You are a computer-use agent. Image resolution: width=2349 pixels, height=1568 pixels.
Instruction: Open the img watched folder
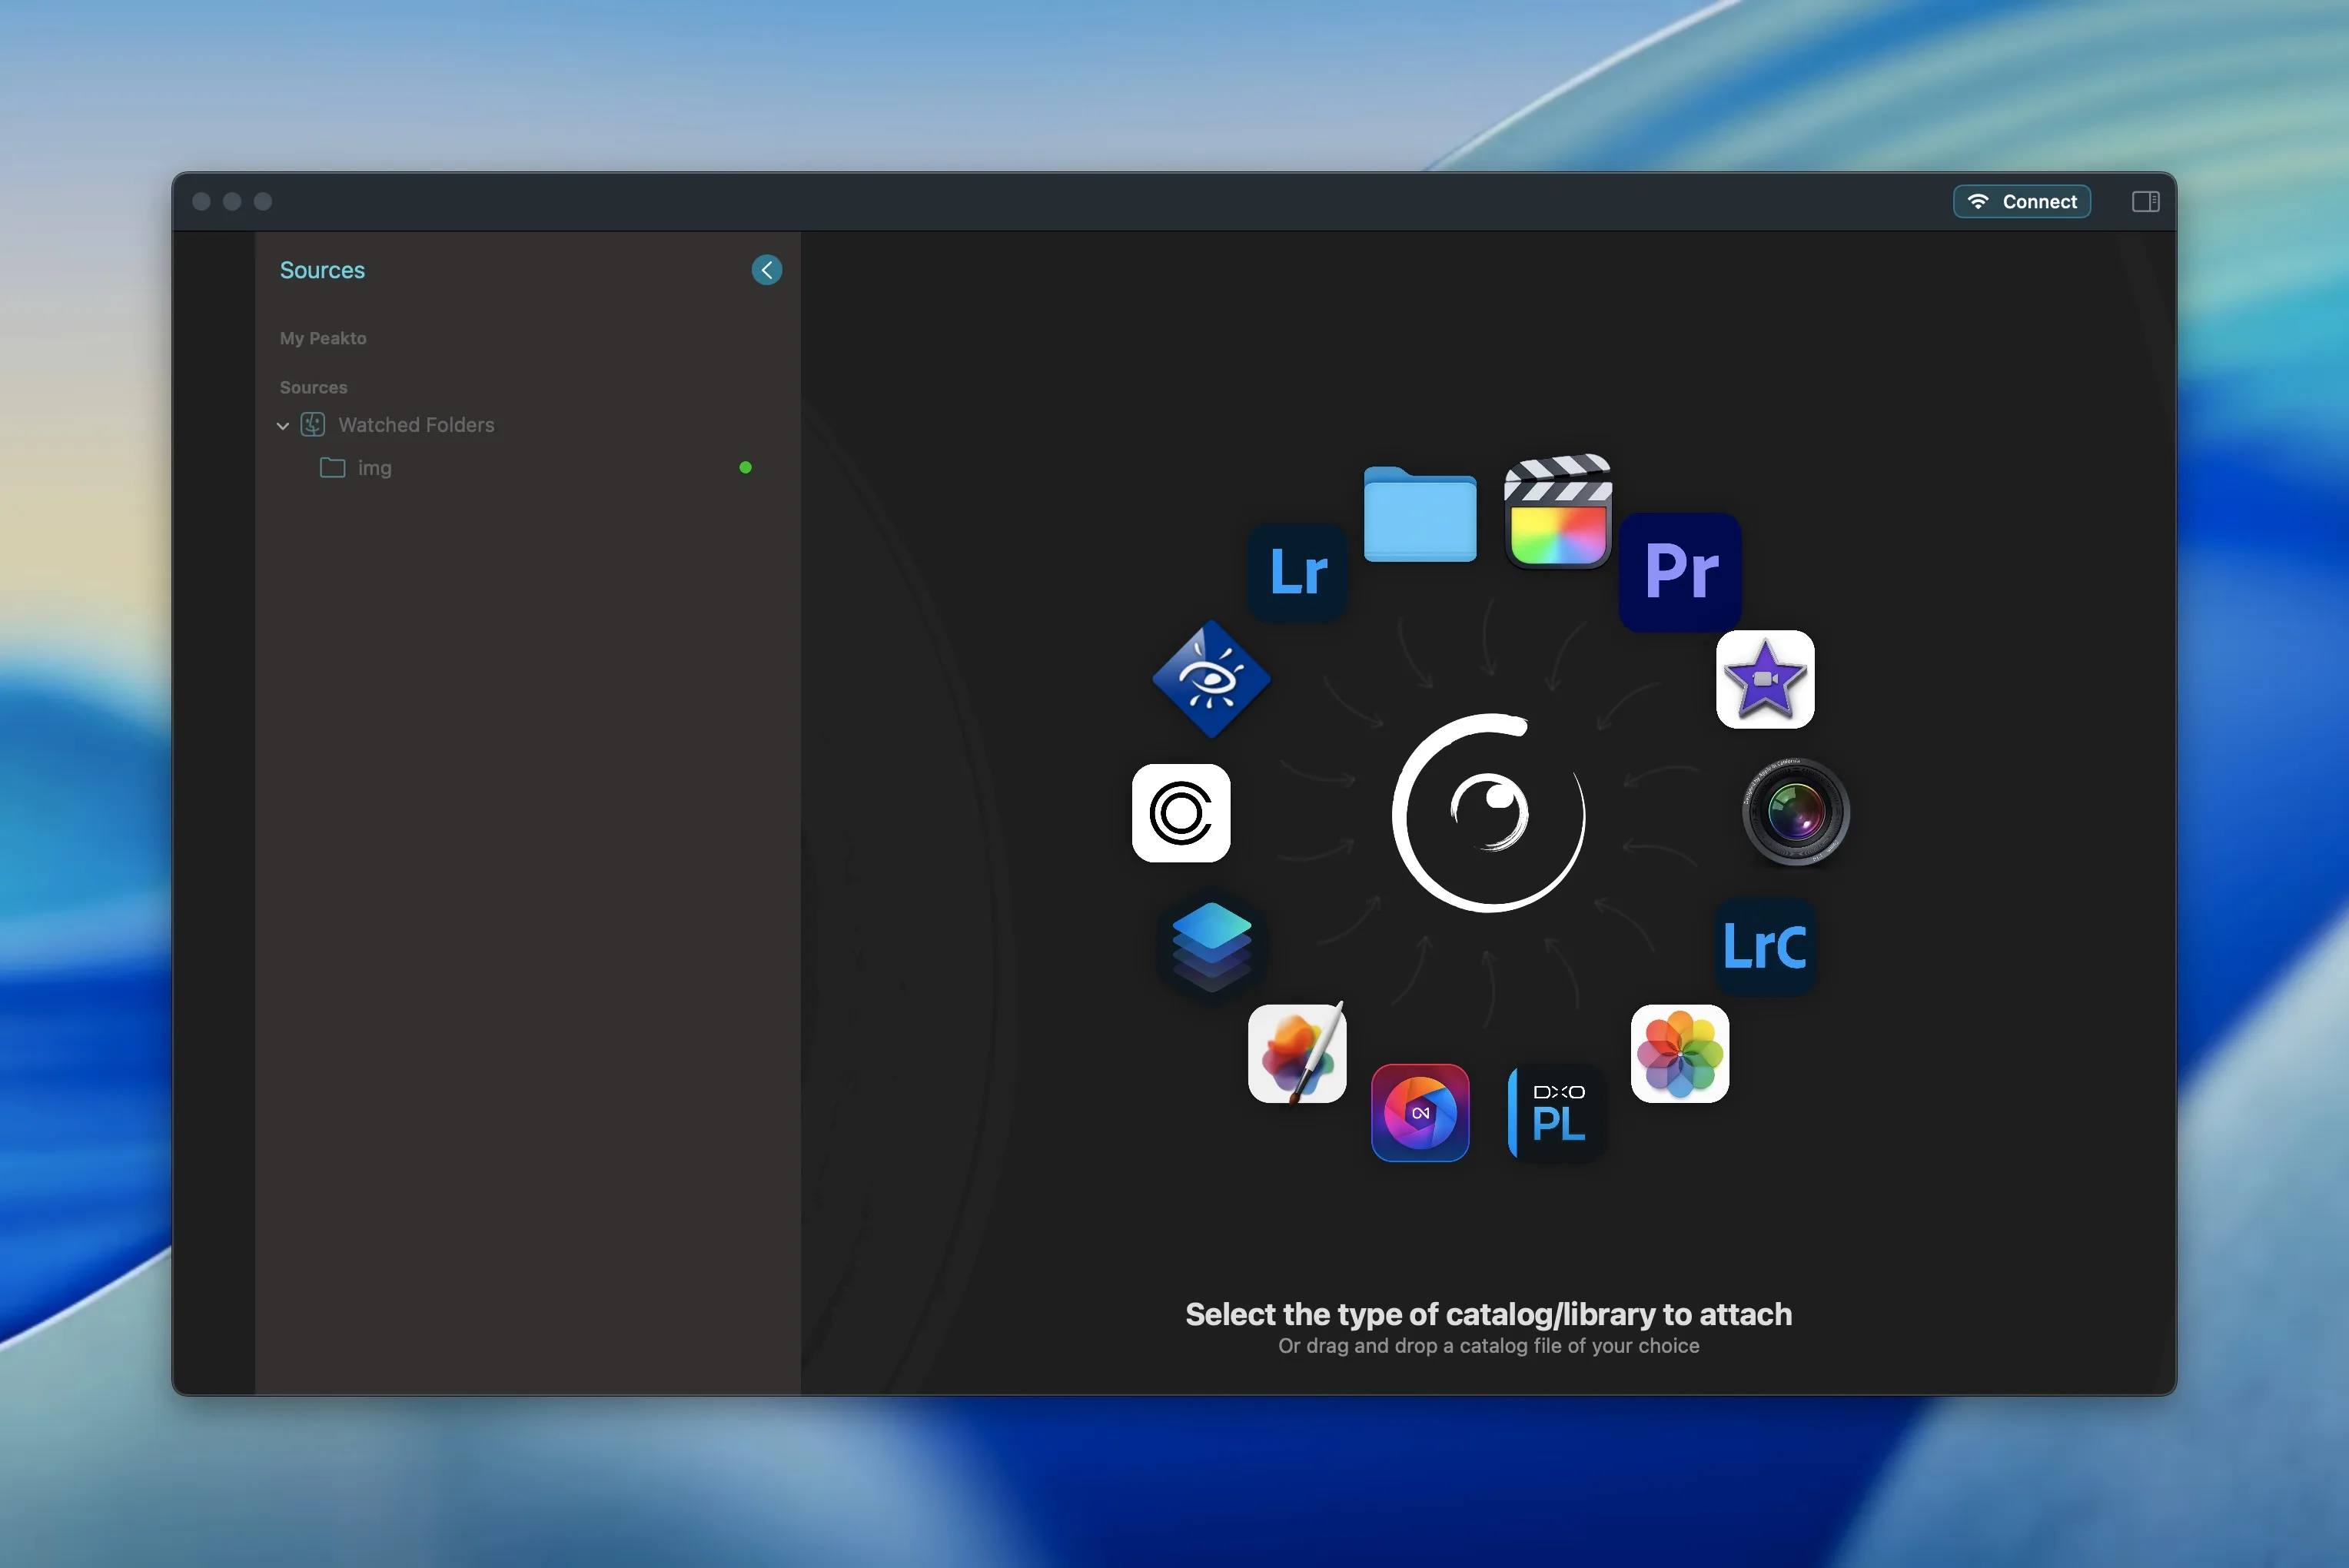point(374,468)
